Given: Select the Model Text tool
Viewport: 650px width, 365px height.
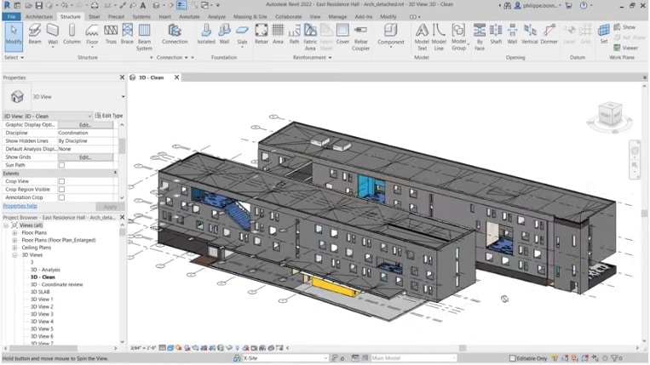Looking at the screenshot, I should (422, 37).
